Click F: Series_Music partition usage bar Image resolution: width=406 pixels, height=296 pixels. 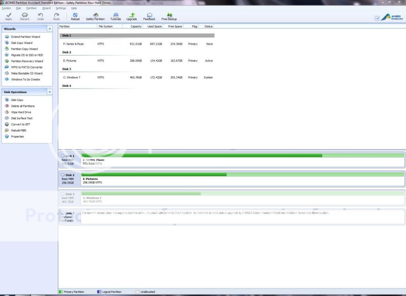242,155
